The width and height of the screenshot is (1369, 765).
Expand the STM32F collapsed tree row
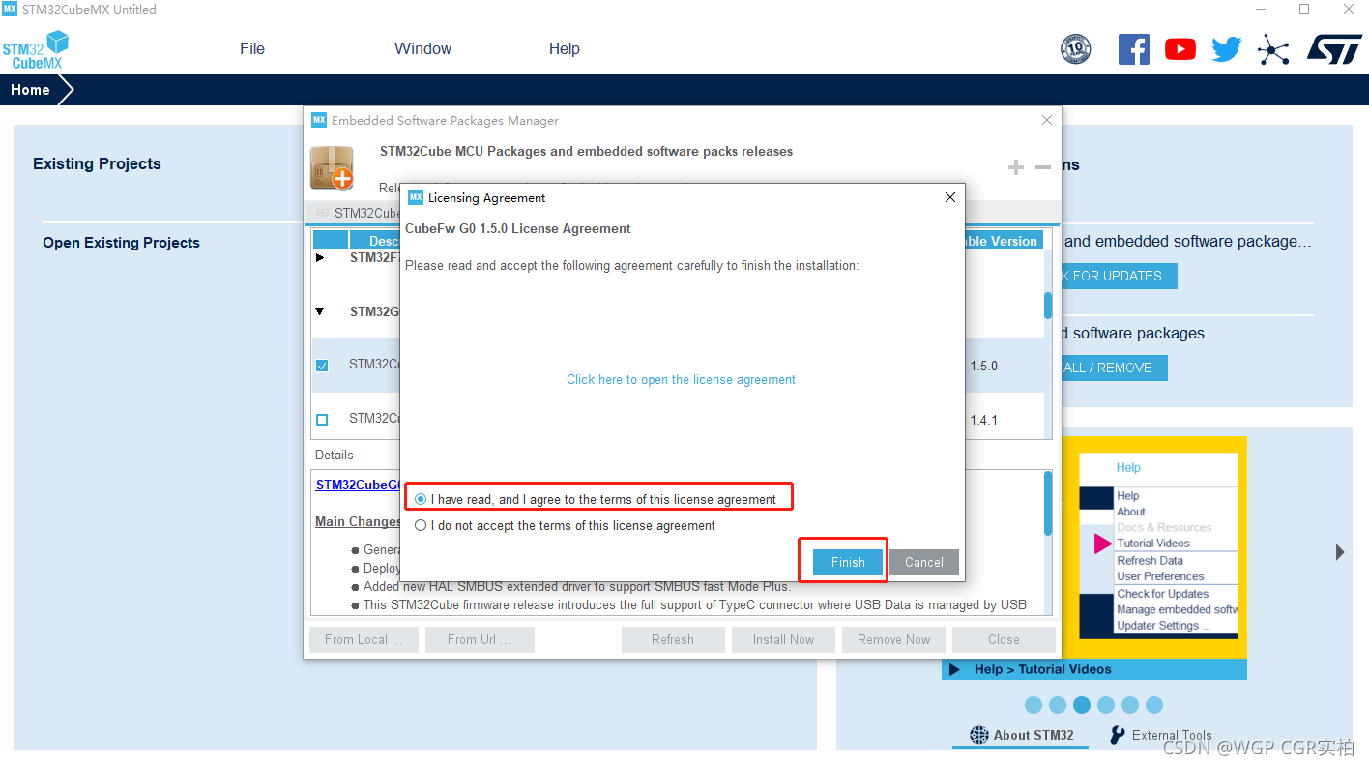[x=321, y=258]
